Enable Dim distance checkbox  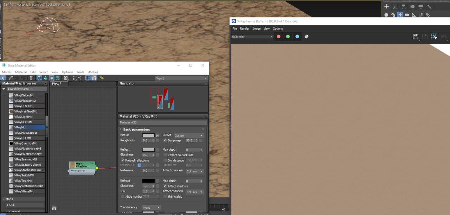165,160
